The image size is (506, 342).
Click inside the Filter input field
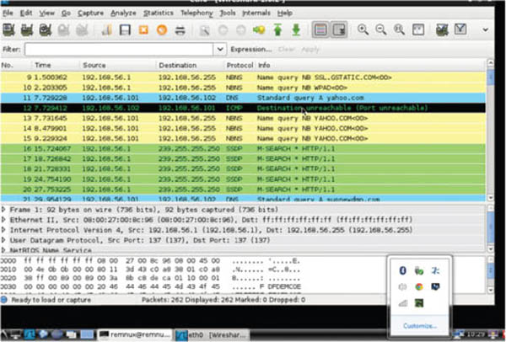click(119, 50)
